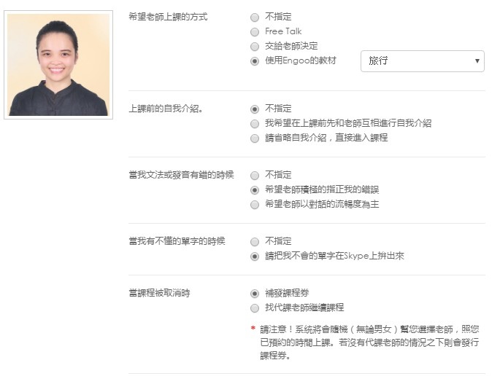Select 希望老師以對話的流暢度為主
This screenshot has height=376, width=500.
point(255,205)
